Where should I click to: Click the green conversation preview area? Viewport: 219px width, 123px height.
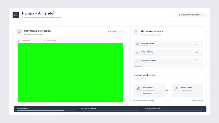click(x=70, y=72)
